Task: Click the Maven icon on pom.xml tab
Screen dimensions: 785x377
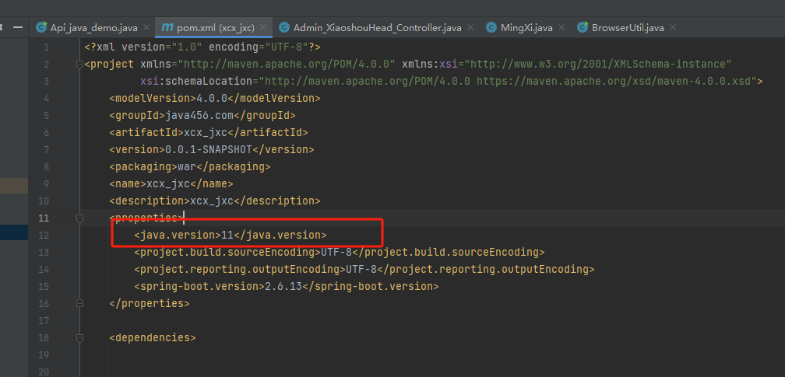Action: 167,27
